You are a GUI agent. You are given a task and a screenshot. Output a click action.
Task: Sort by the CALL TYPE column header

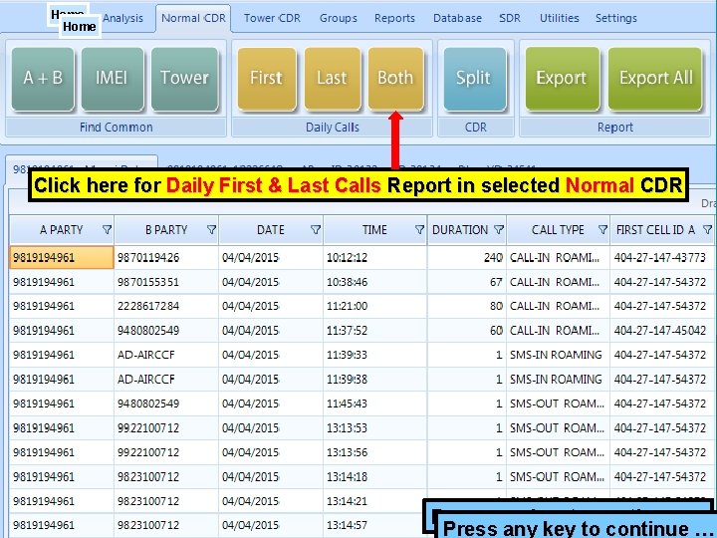(558, 230)
